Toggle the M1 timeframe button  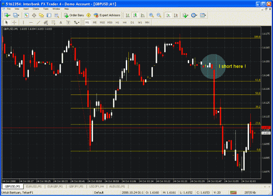click(x=87, y=22)
